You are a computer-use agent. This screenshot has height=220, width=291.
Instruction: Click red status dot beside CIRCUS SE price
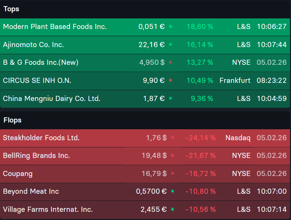(171, 80)
